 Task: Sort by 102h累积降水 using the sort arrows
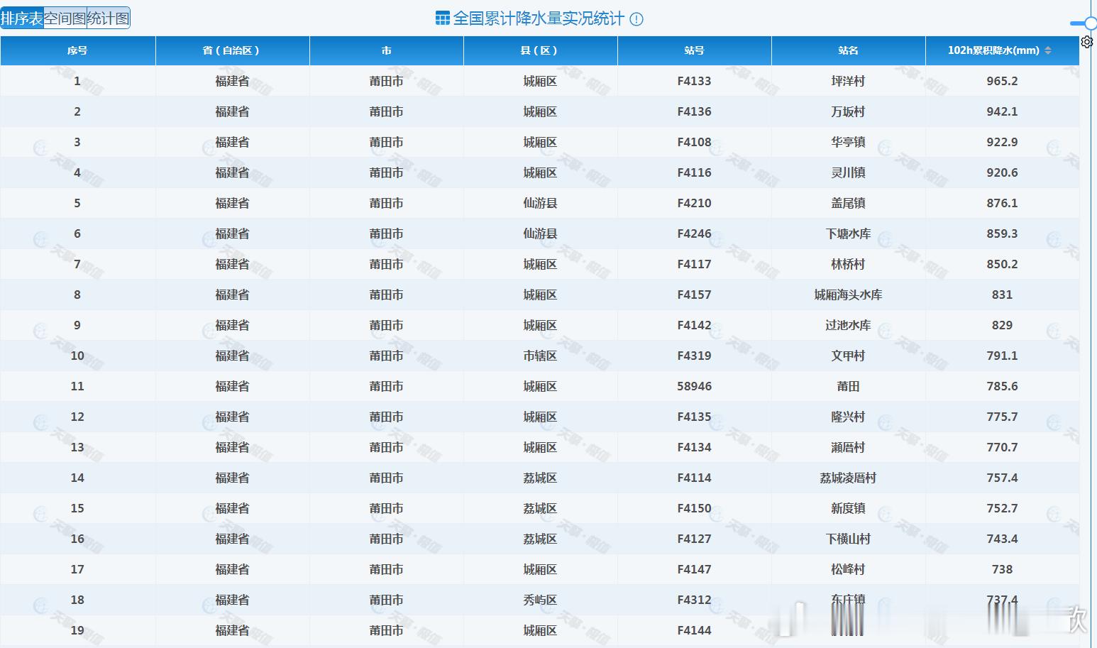click(1048, 50)
